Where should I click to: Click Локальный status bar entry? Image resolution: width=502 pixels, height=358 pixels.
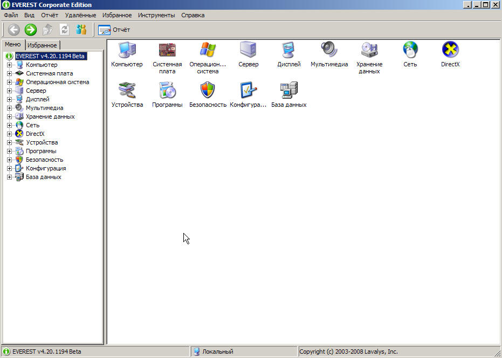218,352
